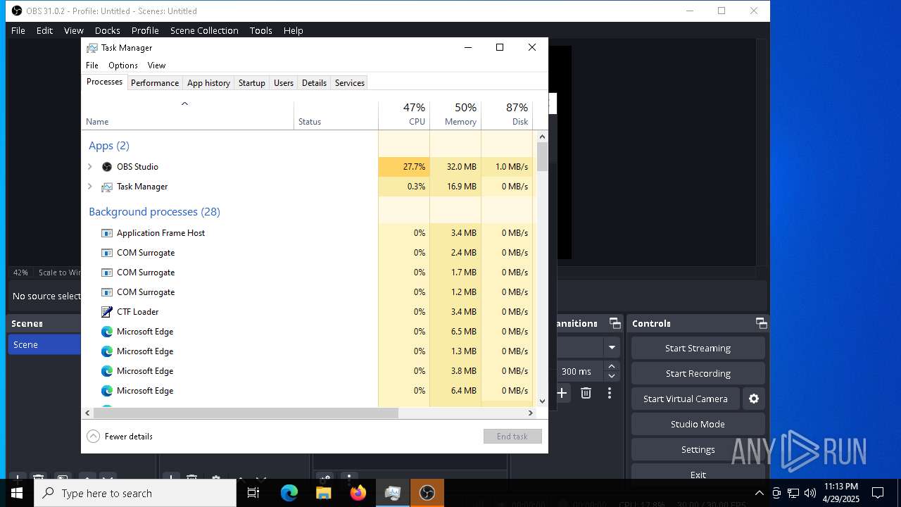Viewport: 901px width, 507px height.
Task: Click the horizontal scrollbar right arrow
Action: point(531,413)
